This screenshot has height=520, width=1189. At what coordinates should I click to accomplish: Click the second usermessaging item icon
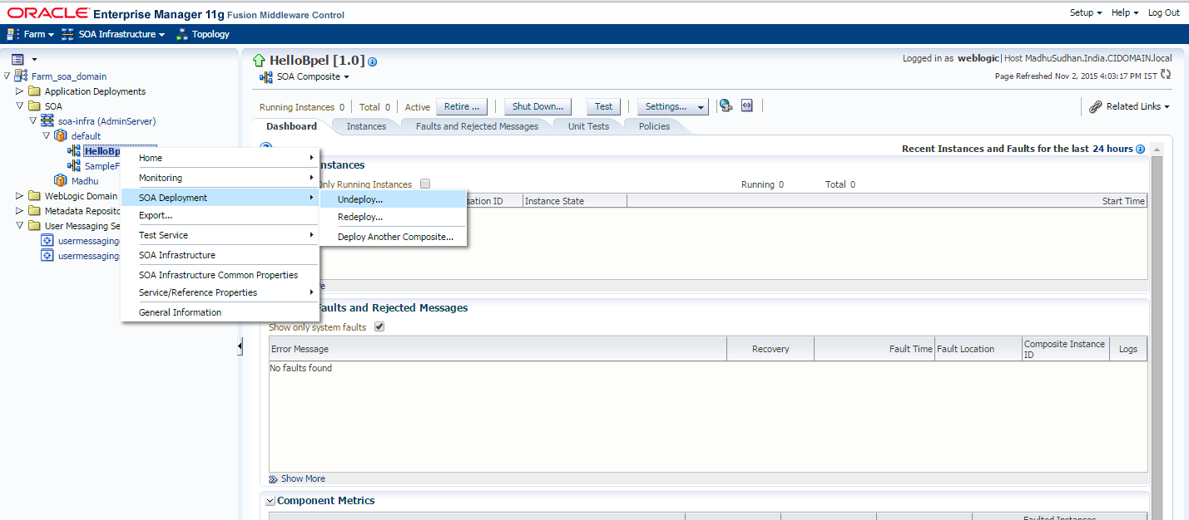(47, 256)
